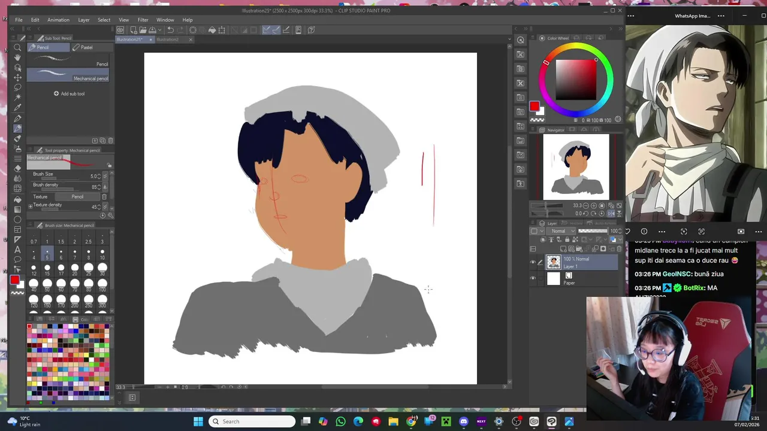The width and height of the screenshot is (767, 431).
Task: Open the Animation menu
Action: (x=58, y=20)
